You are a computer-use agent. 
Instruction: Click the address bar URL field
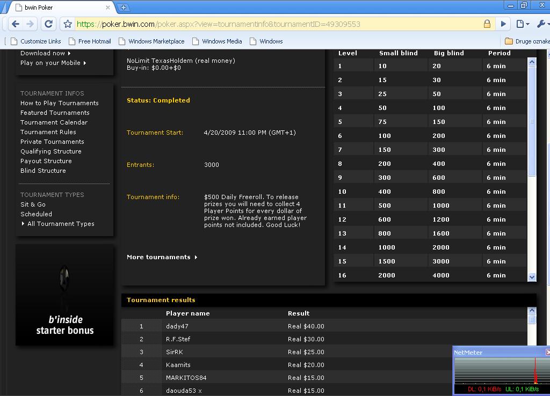click(277, 24)
